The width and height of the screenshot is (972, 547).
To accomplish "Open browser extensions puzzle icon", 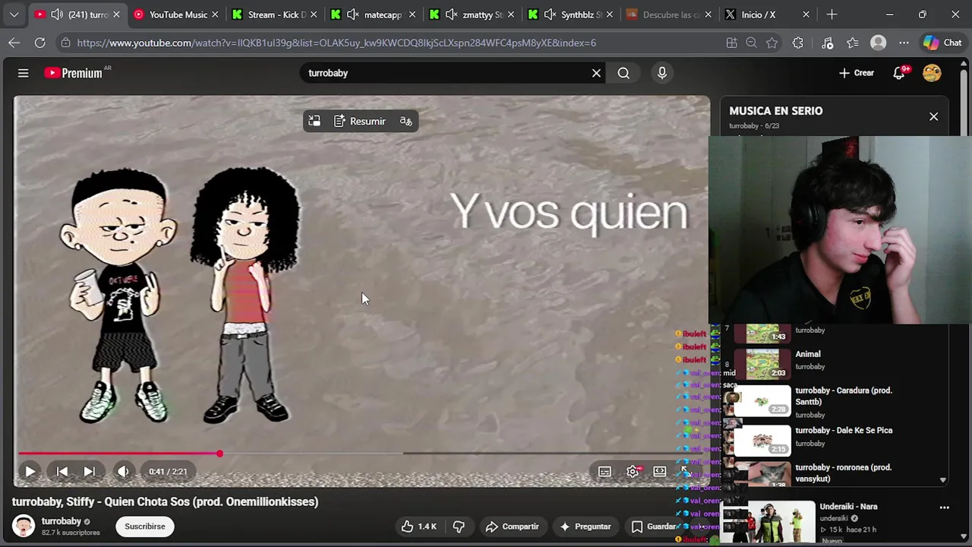I will (x=797, y=43).
